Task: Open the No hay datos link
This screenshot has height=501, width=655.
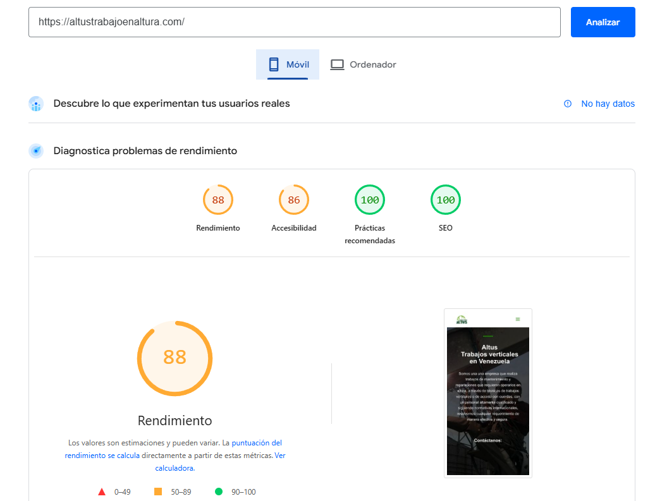Action: coord(608,104)
